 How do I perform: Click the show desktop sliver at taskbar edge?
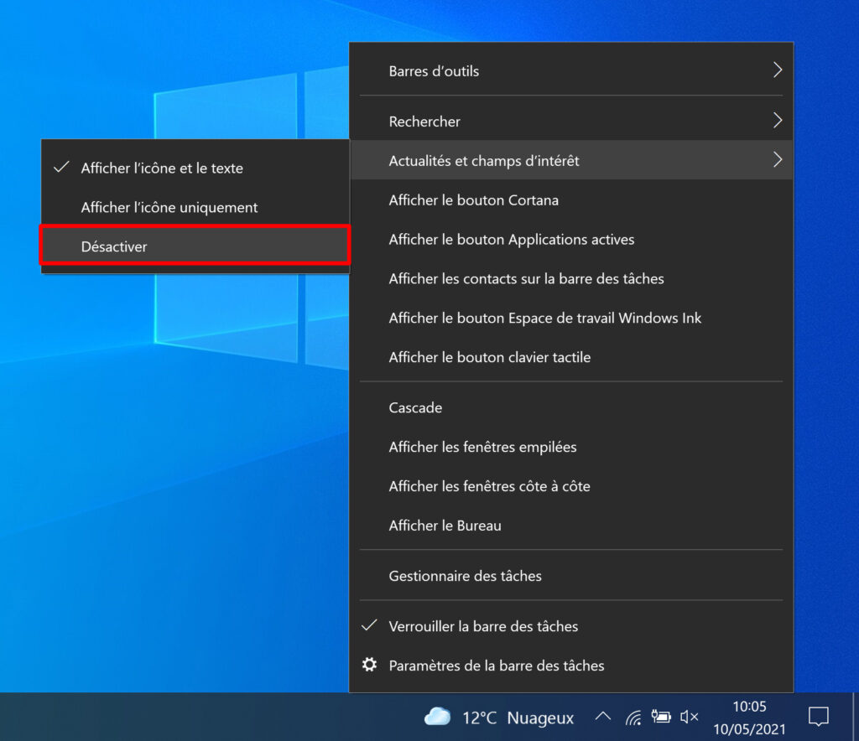[855, 717]
